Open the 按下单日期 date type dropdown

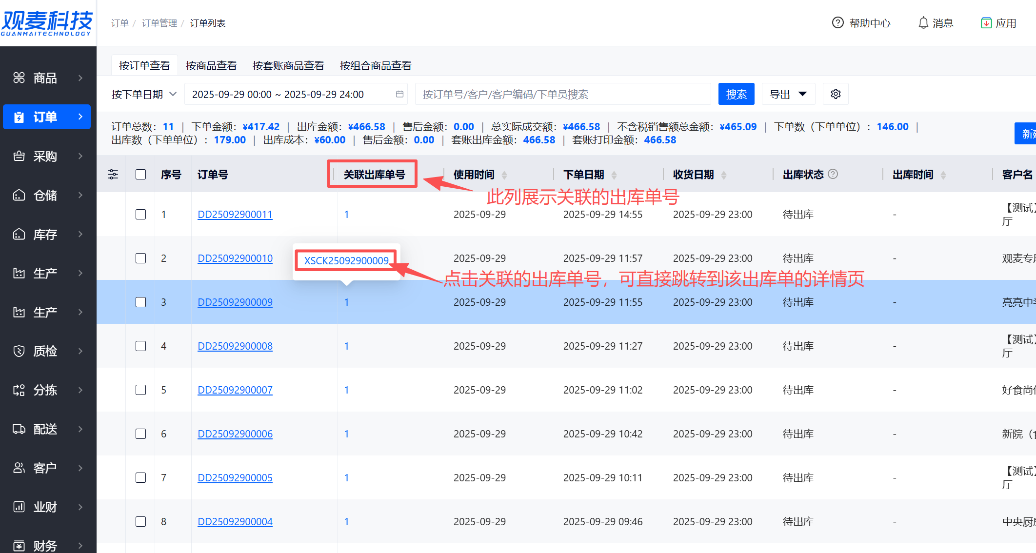point(144,94)
